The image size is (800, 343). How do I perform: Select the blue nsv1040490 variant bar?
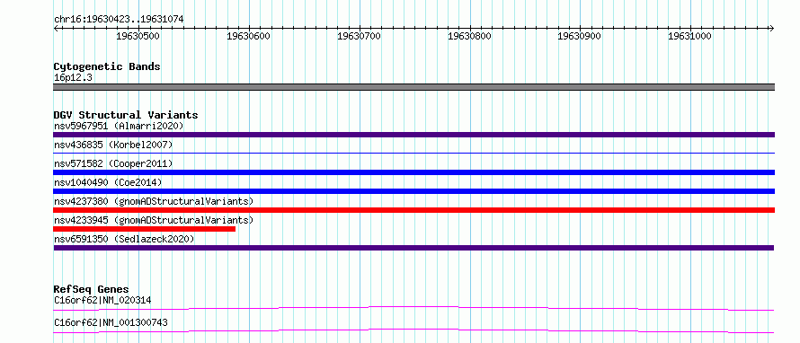[413, 191]
